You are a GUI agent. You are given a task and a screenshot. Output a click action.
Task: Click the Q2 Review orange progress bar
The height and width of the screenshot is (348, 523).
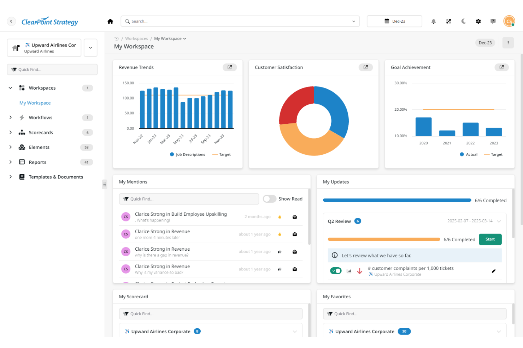[384, 239]
